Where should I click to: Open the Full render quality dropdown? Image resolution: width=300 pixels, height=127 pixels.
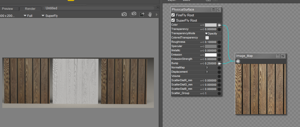tap(28, 16)
